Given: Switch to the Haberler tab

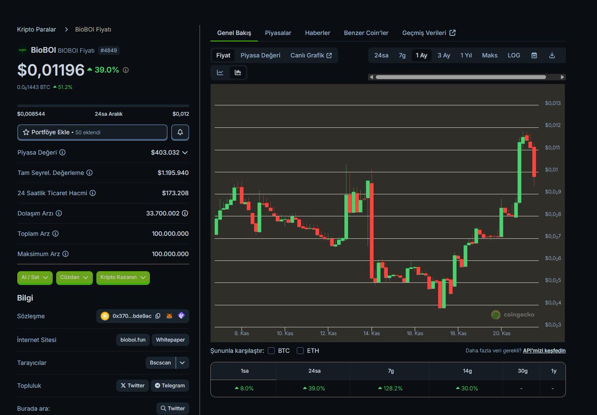Looking at the screenshot, I should (x=317, y=33).
